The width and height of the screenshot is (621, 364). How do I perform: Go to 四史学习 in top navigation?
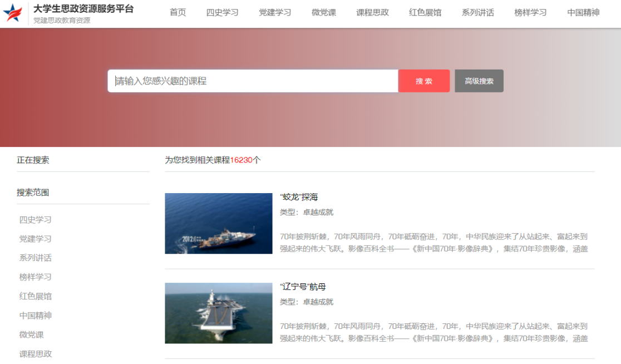(222, 12)
